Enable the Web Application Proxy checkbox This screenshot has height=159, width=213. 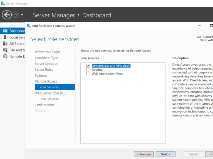tap(88, 74)
